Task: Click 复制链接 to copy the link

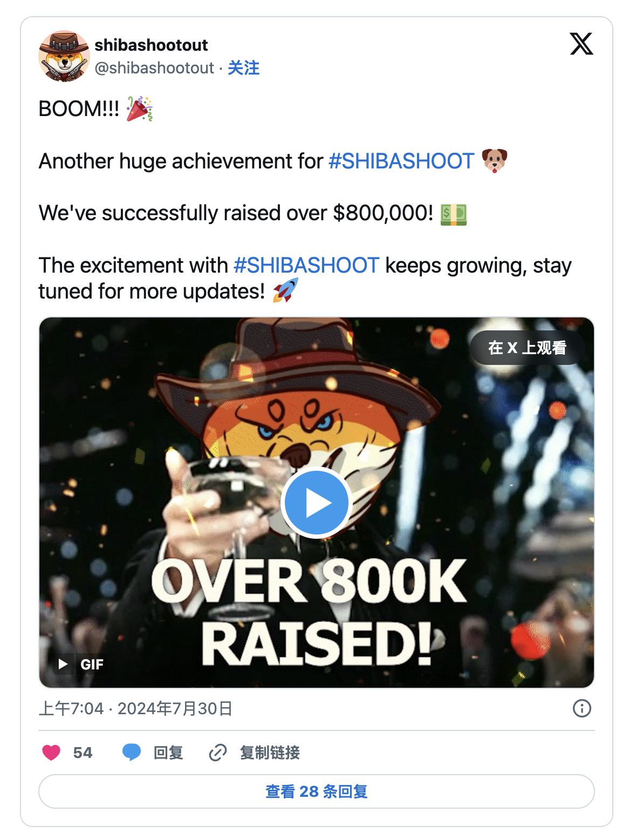Action: click(270, 753)
